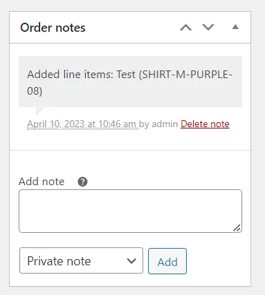Click the Order notes panel title
The image size is (265, 295).
point(53,28)
